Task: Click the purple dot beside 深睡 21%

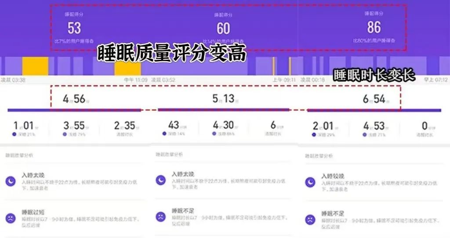Action: click(x=15, y=134)
